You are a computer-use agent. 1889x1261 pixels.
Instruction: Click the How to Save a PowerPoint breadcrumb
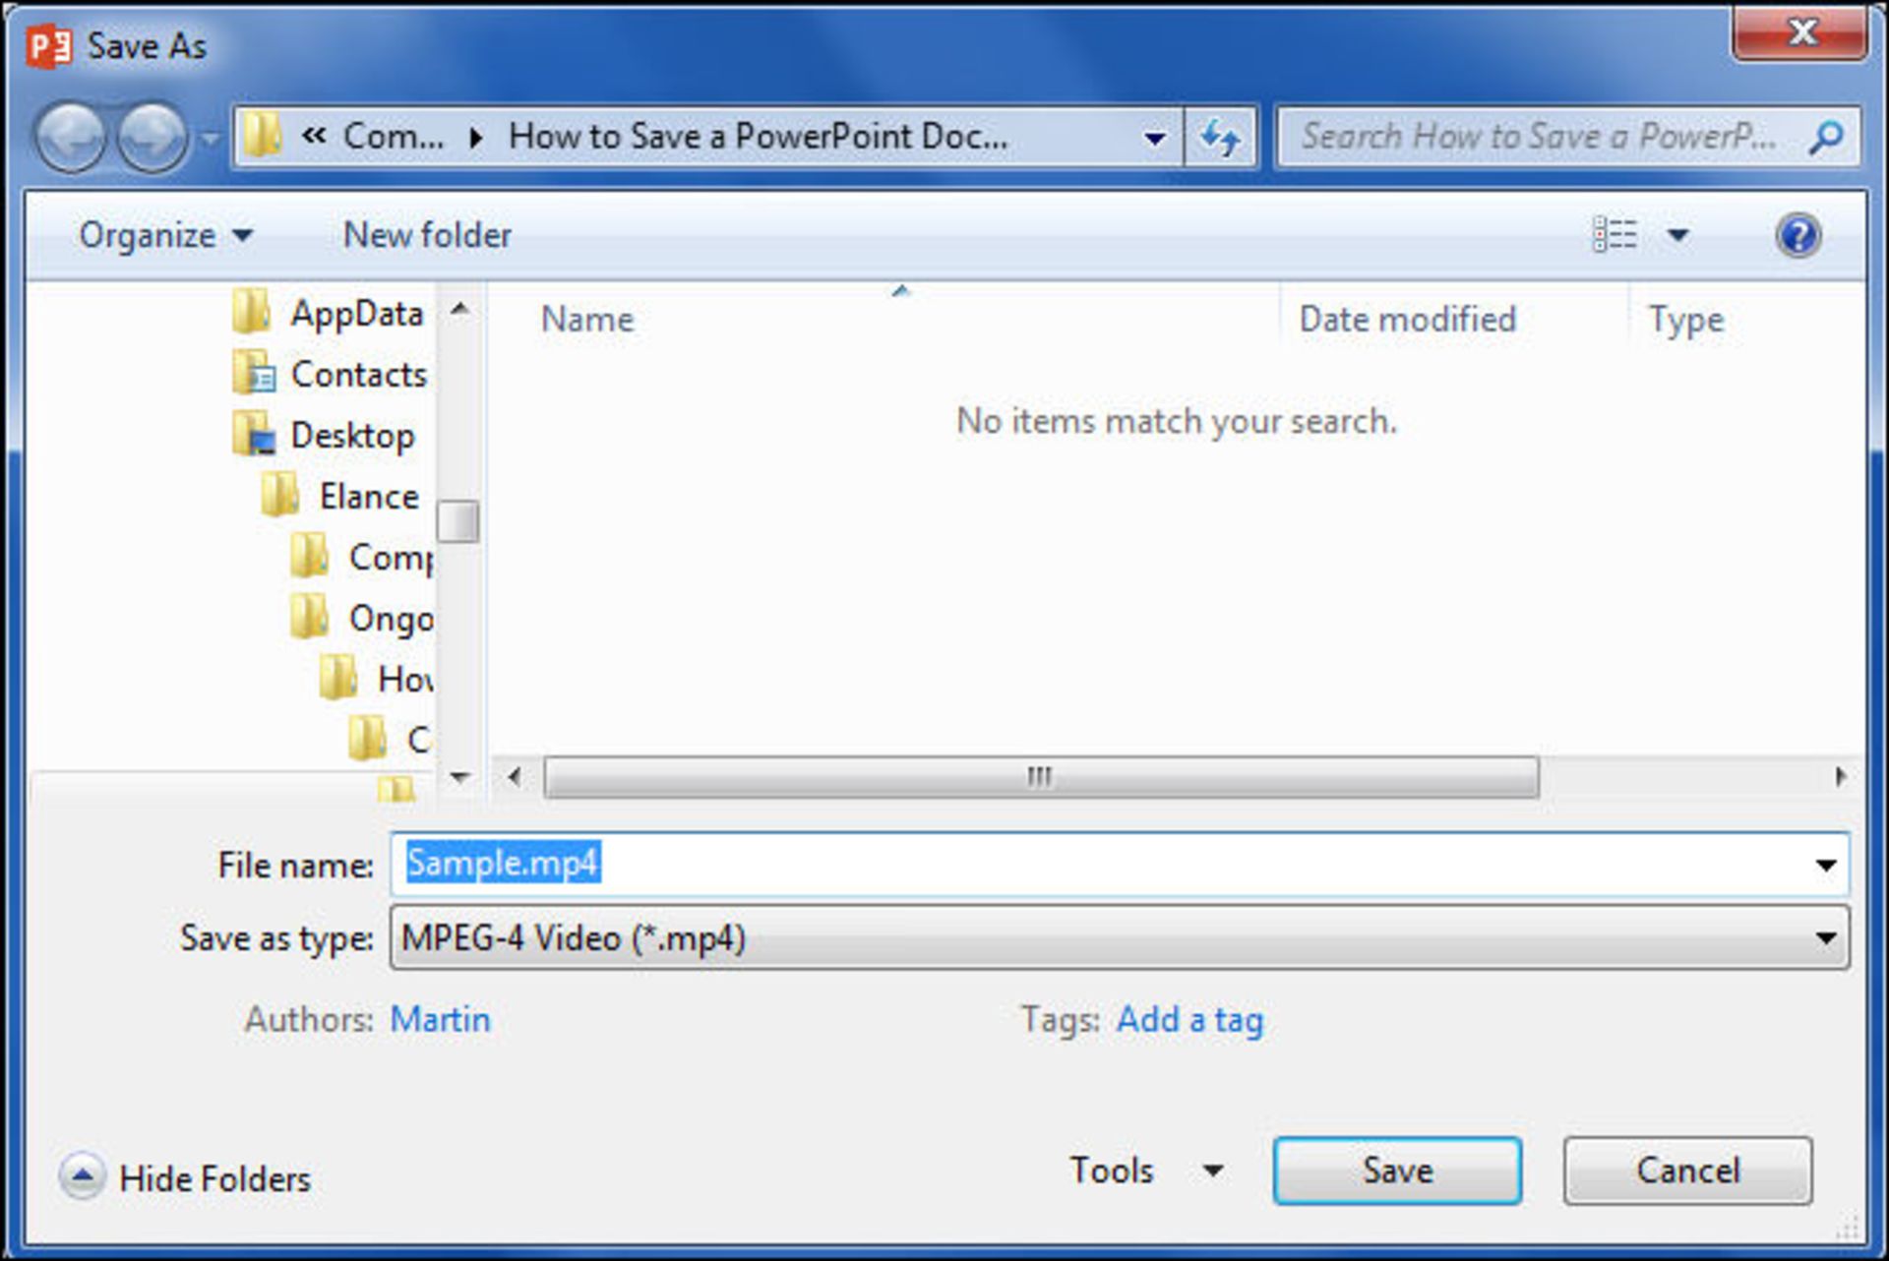[x=758, y=137]
